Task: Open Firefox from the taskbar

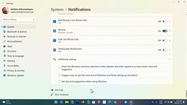Action: point(83,102)
